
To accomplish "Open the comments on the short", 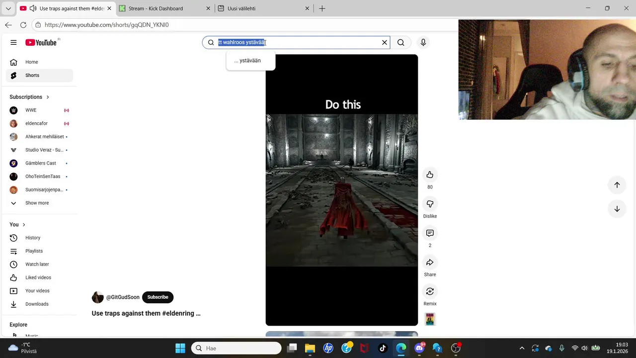I will pyautogui.click(x=430, y=233).
